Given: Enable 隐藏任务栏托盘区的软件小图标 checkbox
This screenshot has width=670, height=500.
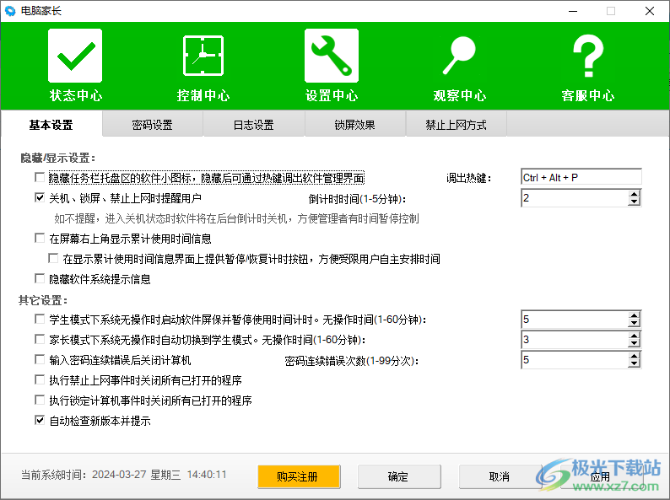Looking at the screenshot, I should [40, 178].
